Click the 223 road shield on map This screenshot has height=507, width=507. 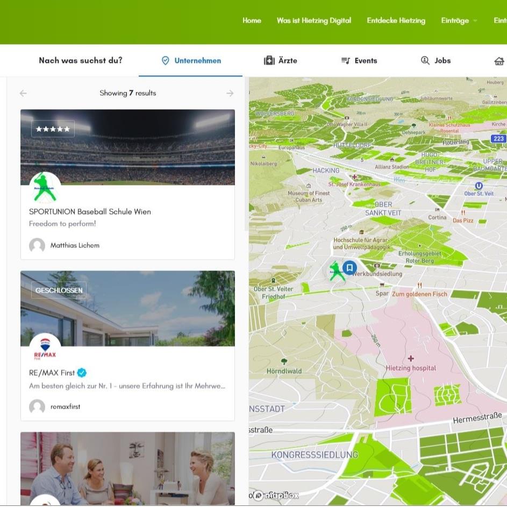click(498, 139)
